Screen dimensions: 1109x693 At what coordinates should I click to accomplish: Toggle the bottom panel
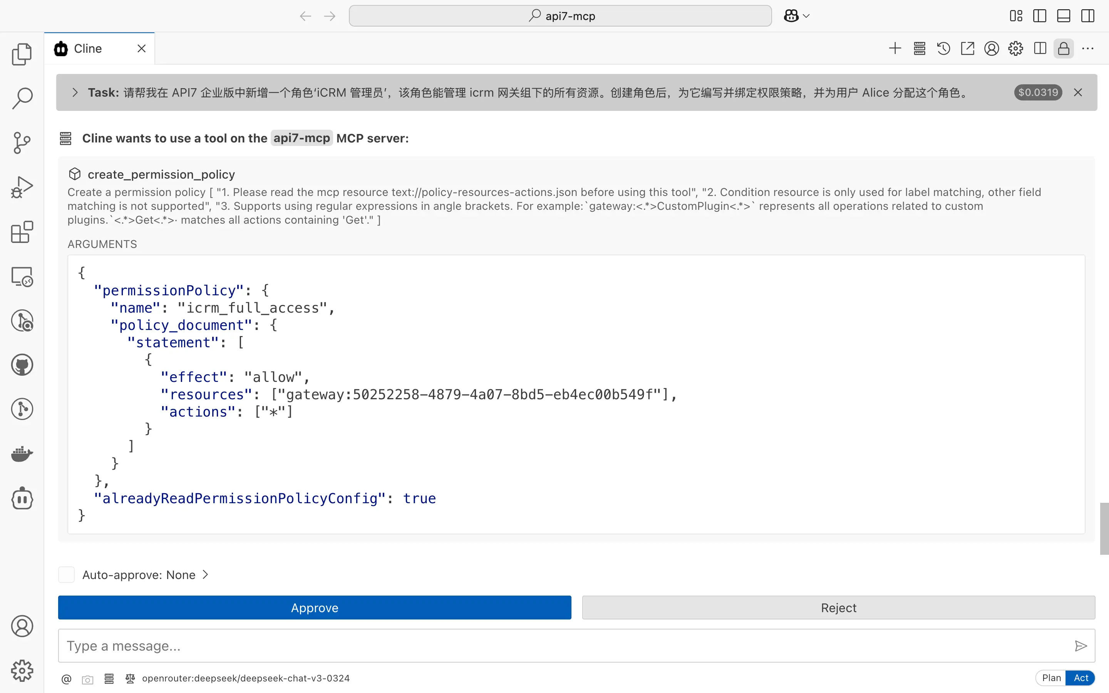coord(1064,16)
